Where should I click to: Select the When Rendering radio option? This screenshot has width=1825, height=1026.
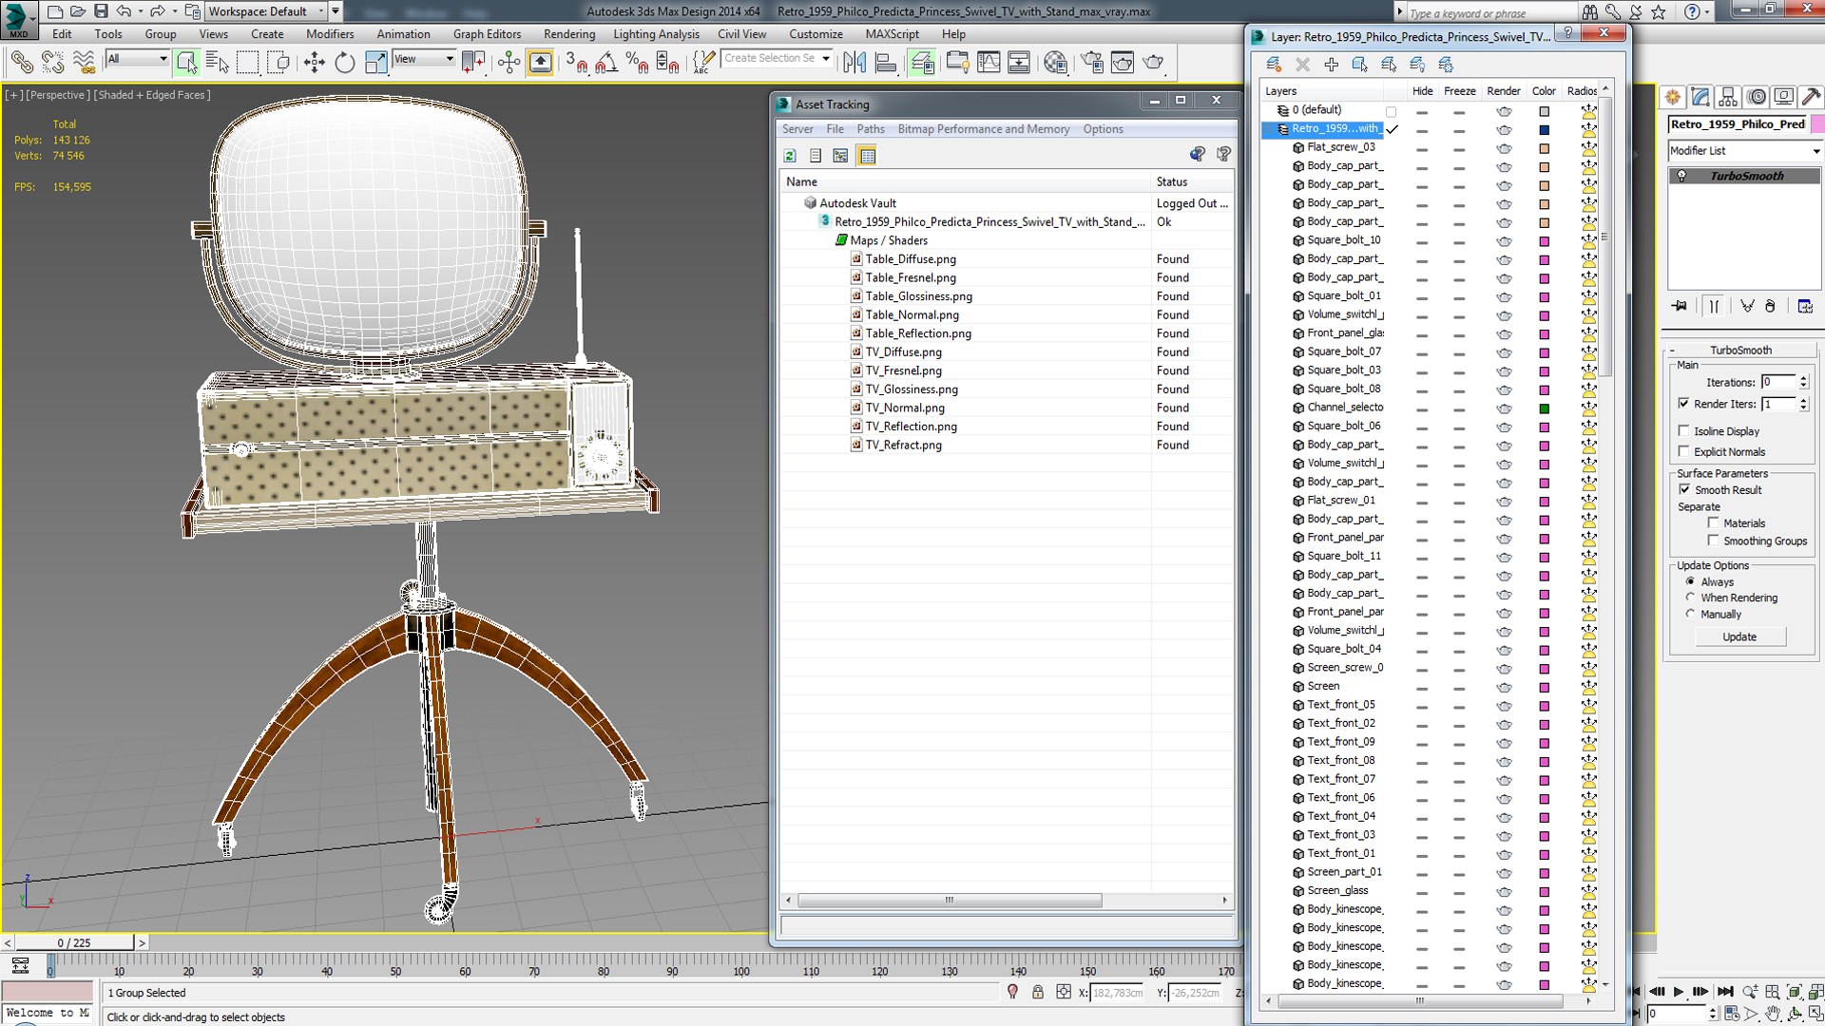1690,598
